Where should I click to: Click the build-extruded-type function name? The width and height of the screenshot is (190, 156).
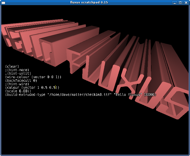click(26, 94)
